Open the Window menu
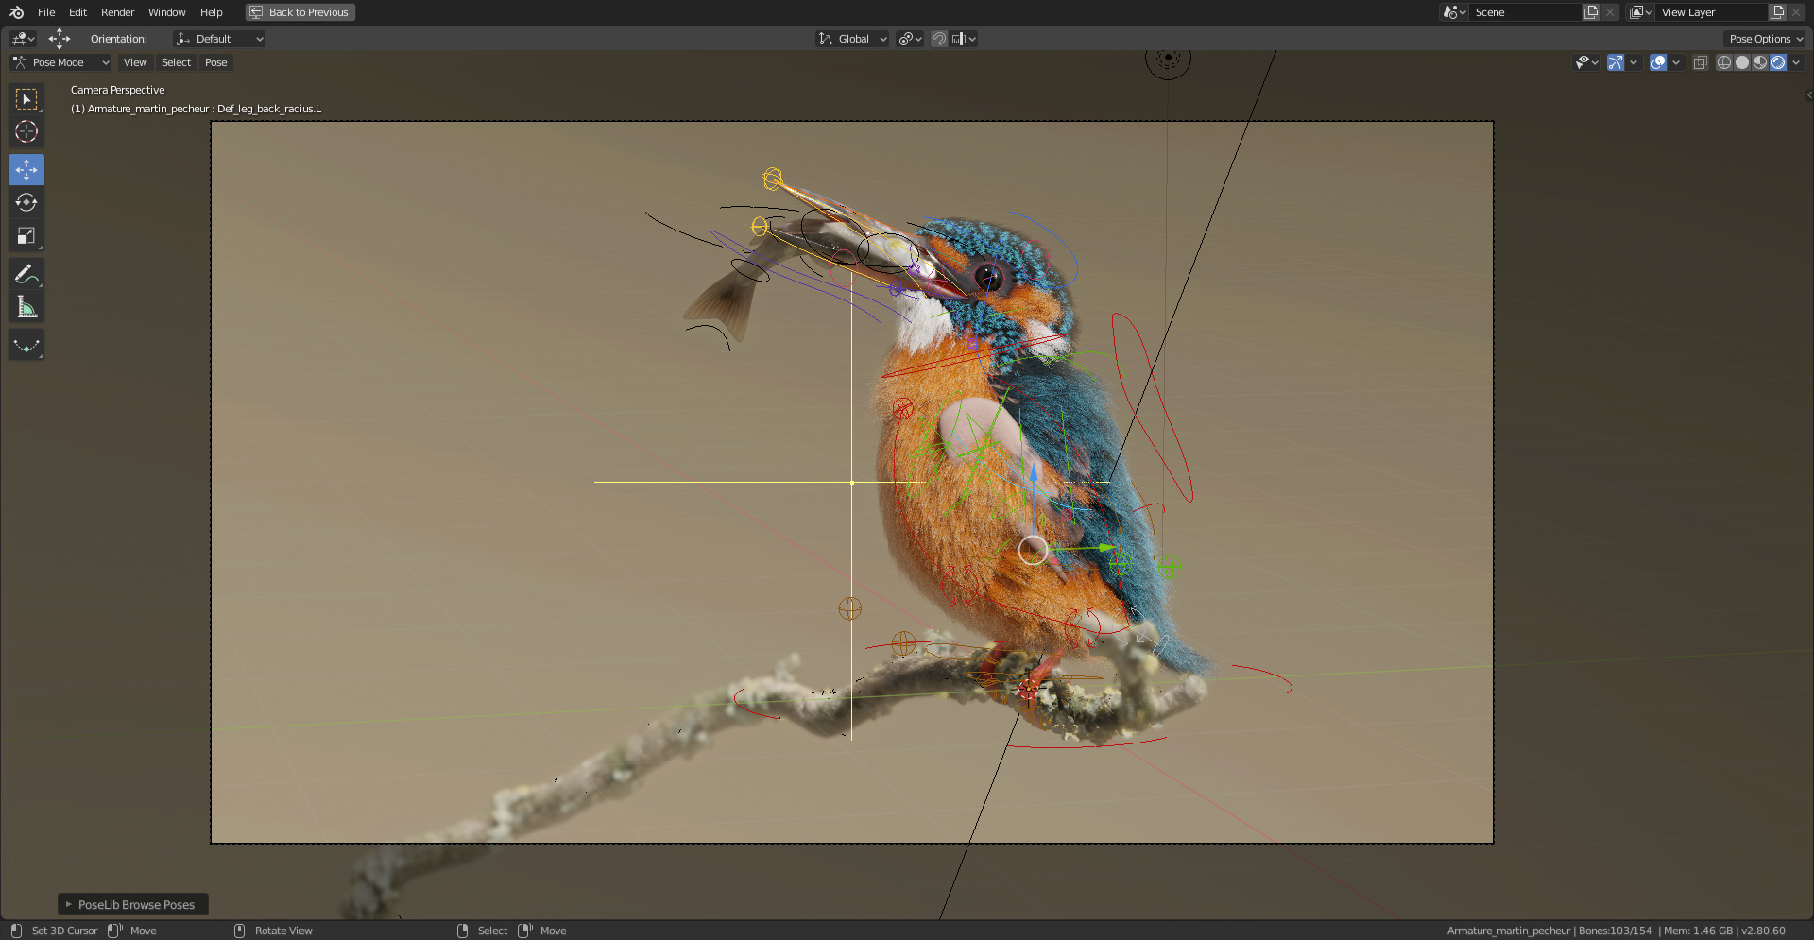Screen dimensions: 1814x940 click(166, 12)
